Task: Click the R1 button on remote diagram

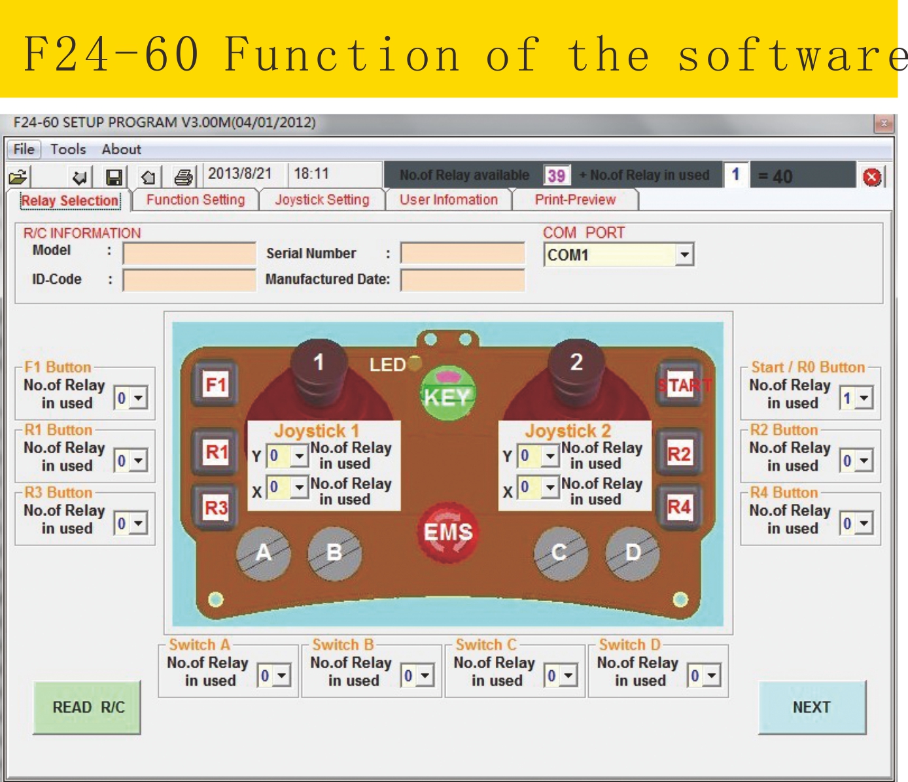Action: [217, 452]
